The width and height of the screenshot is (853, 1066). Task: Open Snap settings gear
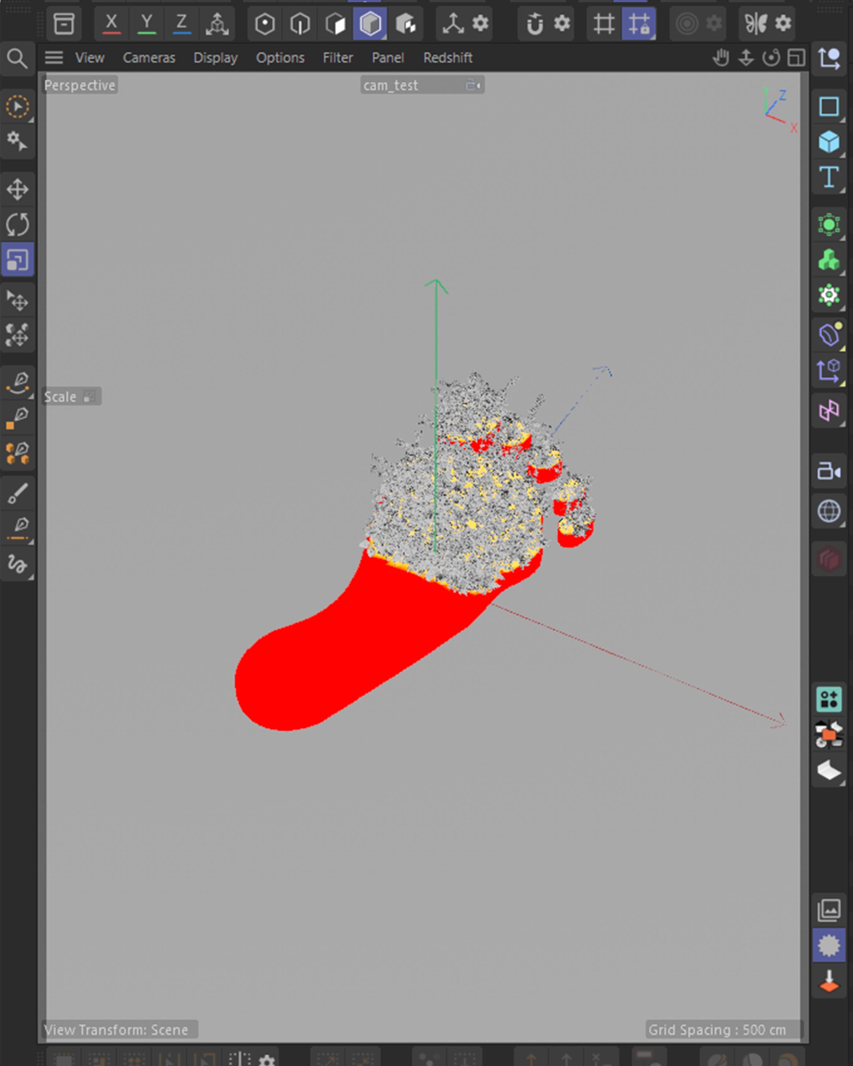[x=562, y=23]
